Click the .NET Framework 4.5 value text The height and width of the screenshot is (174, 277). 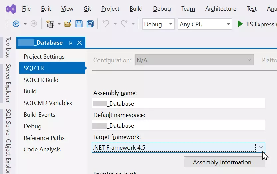[x=119, y=147]
